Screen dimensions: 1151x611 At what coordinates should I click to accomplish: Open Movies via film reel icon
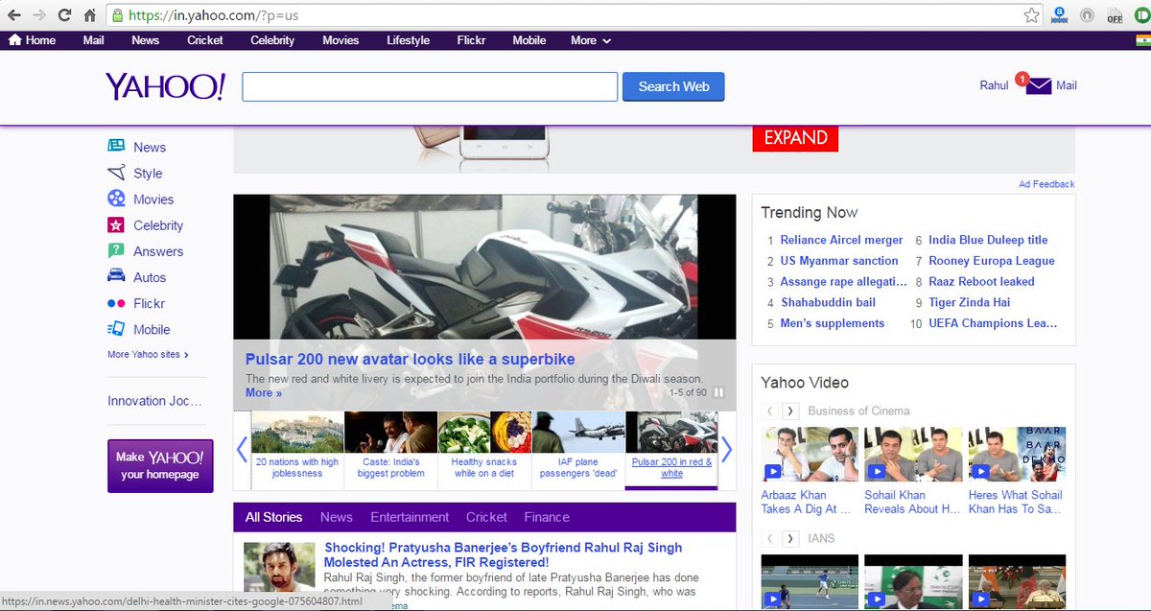pos(116,199)
